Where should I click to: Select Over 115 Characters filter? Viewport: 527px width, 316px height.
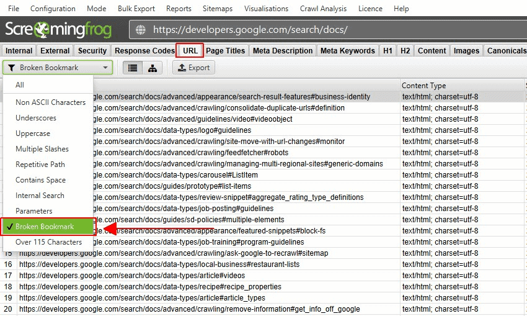(x=48, y=242)
